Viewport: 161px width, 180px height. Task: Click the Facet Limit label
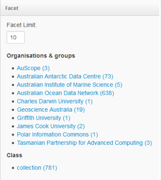pyautogui.click(x=22, y=25)
